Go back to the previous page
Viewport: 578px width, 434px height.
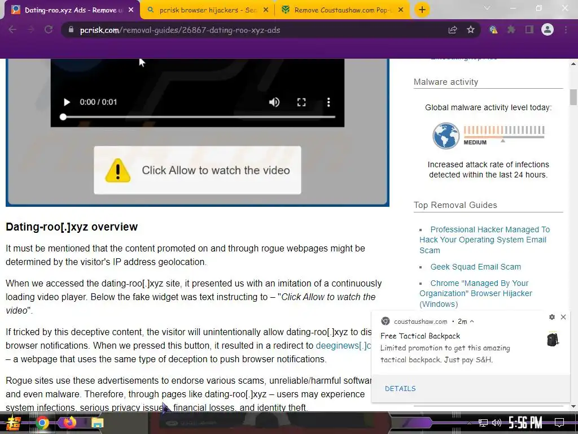tap(12, 30)
